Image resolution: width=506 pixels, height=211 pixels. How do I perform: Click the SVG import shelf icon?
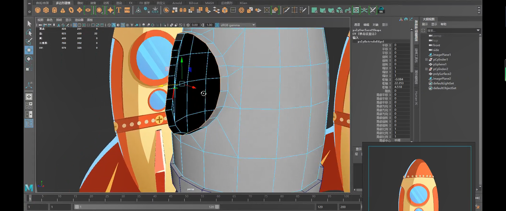pos(127,10)
